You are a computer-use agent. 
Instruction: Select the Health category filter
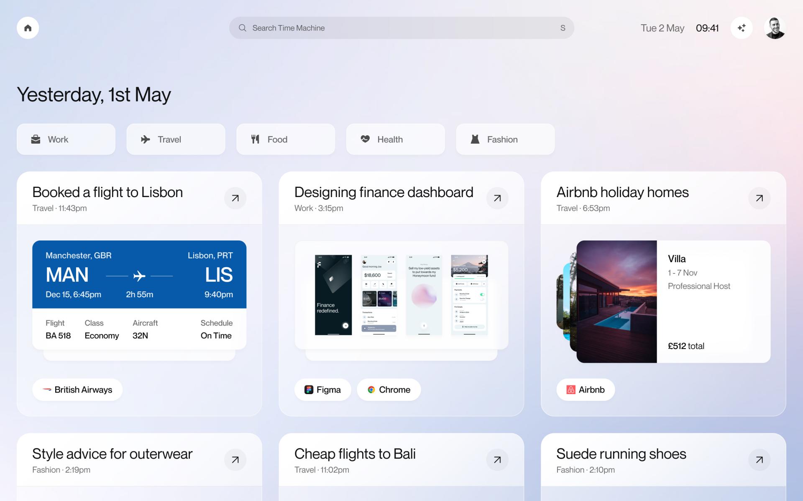tap(395, 139)
